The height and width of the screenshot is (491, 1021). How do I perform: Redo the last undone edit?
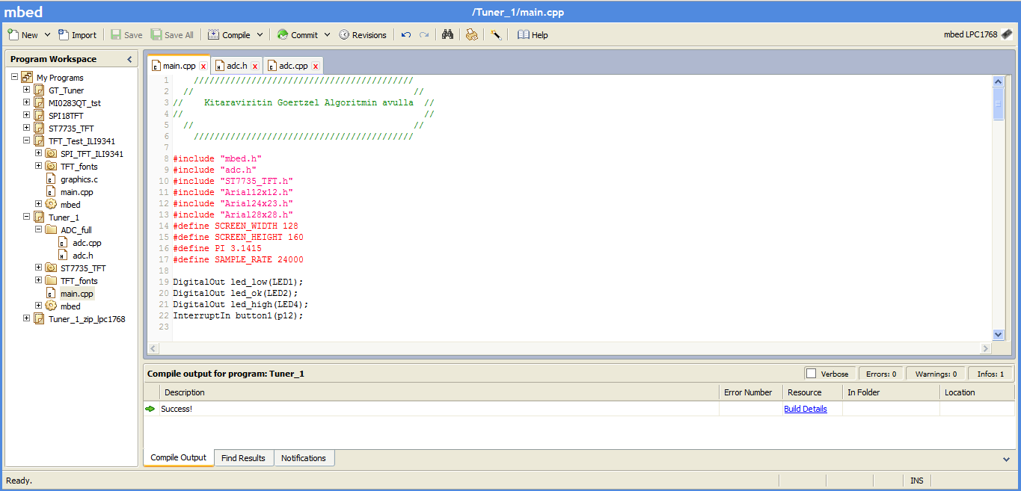pos(424,34)
